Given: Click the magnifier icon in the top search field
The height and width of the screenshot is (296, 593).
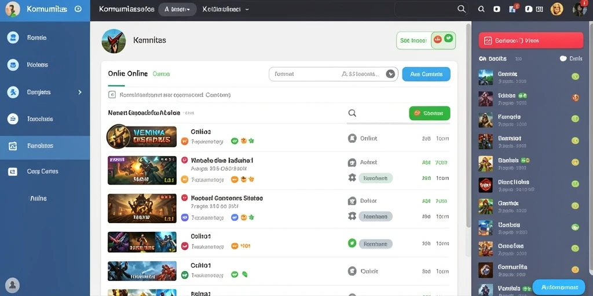Looking at the screenshot, I should pyautogui.click(x=462, y=9).
